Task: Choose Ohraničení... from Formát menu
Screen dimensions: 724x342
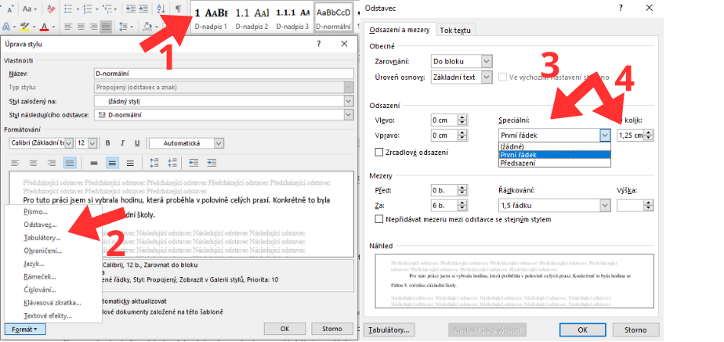Action: pyautogui.click(x=42, y=250)
